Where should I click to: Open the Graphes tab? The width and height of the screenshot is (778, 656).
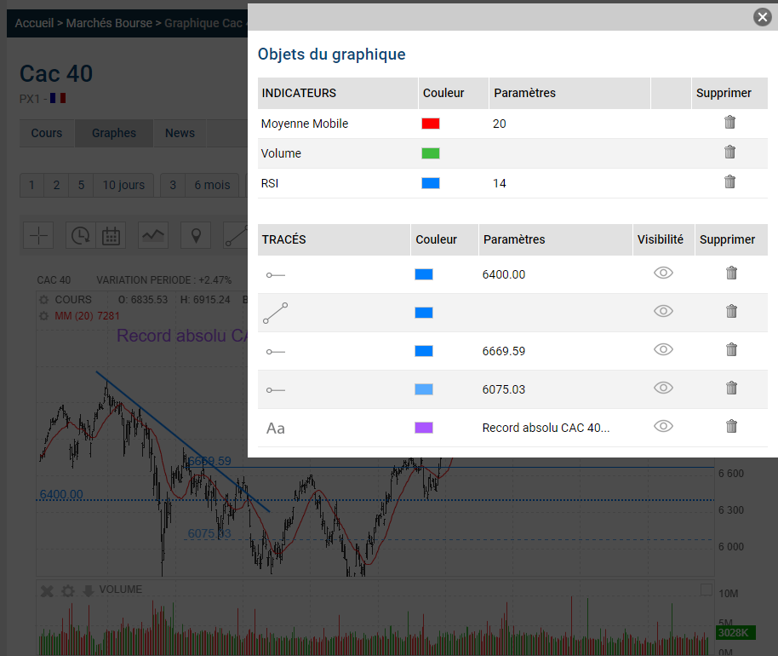(113, 133)
